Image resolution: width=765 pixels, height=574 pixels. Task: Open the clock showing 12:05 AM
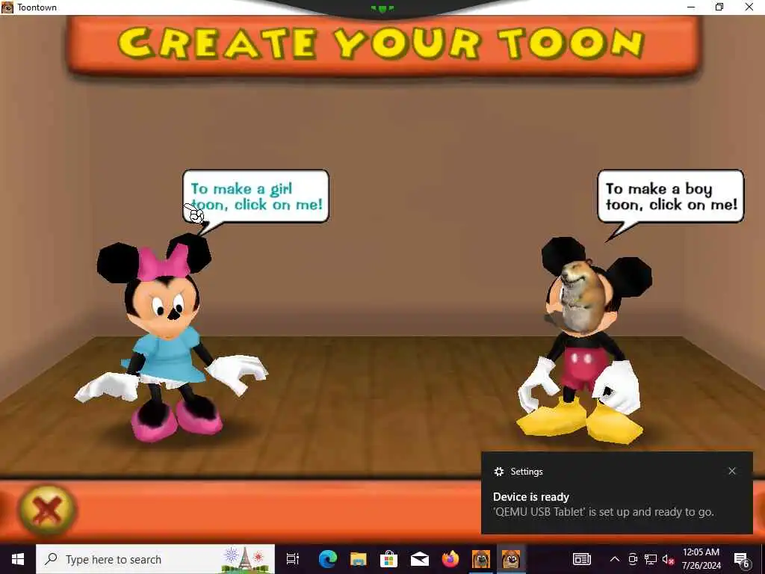[701, 559]
